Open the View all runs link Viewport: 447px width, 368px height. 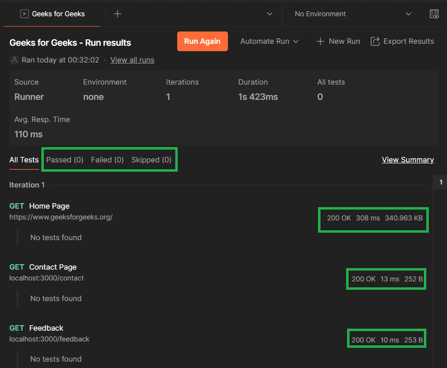[x=132, y=60]
